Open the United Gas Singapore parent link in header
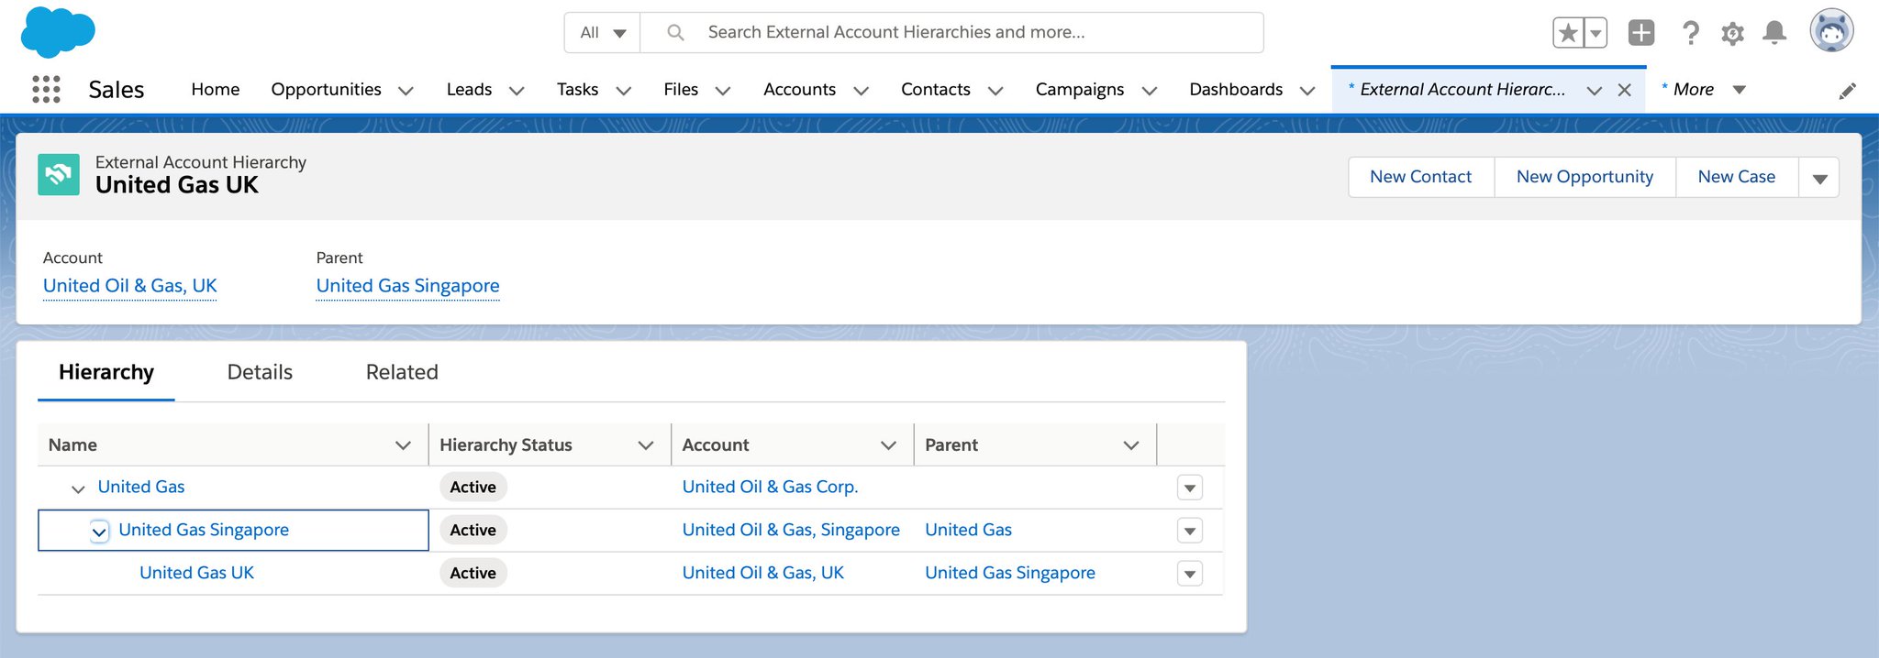 pos(407,286)
